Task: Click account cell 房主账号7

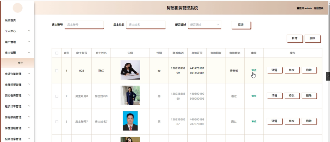Action: click(82, 122)
